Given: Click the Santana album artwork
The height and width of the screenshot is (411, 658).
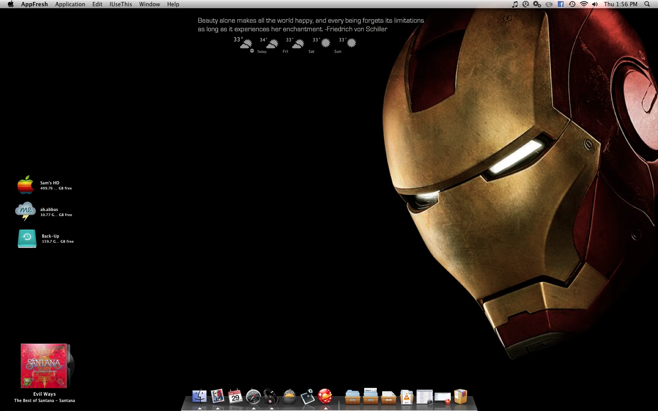Looking at the screenshot, I should [x=43, y=366].
